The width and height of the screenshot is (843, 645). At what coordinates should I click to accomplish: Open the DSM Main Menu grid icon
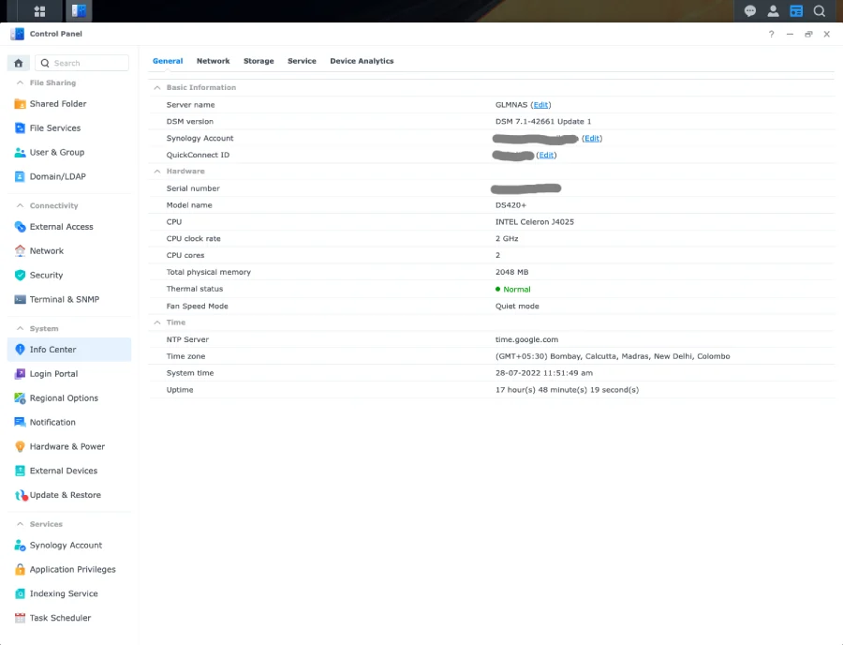(x=39, y=10)
